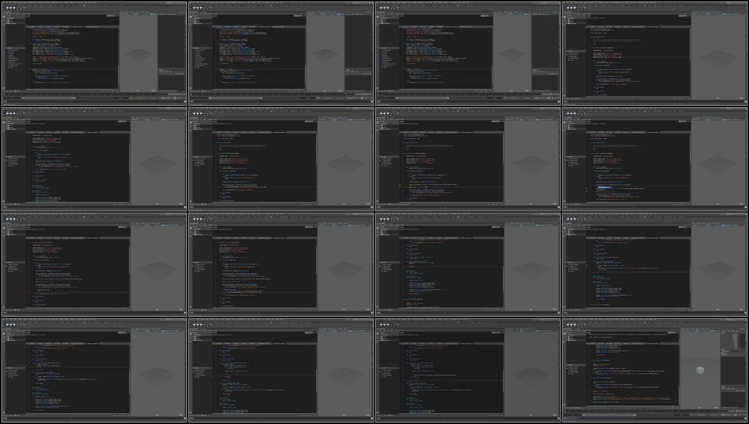Open the frame showing a cube in the viewport
Viewport: 749px width, 424px height.
click(x=655, y=371)
